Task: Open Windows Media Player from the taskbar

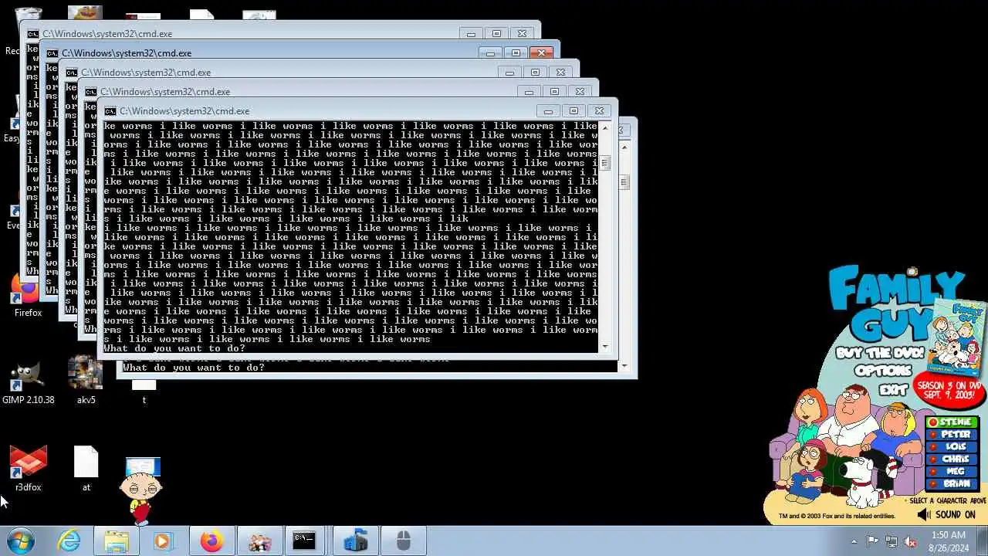Action: click(x=163, y=541)
